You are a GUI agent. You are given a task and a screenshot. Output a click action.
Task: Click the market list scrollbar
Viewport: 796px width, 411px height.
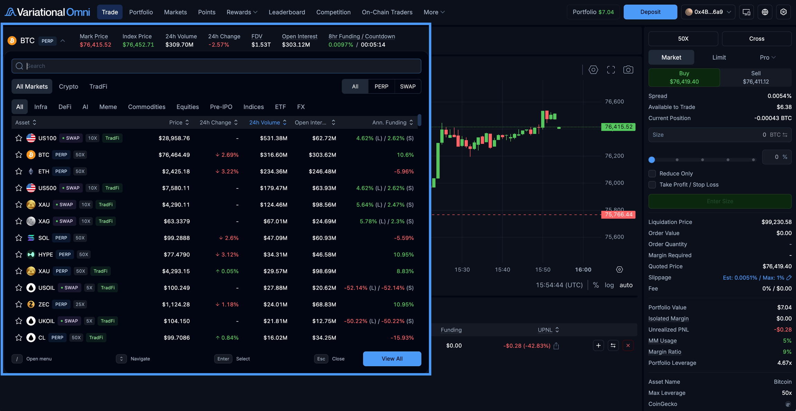coord(419,120)
